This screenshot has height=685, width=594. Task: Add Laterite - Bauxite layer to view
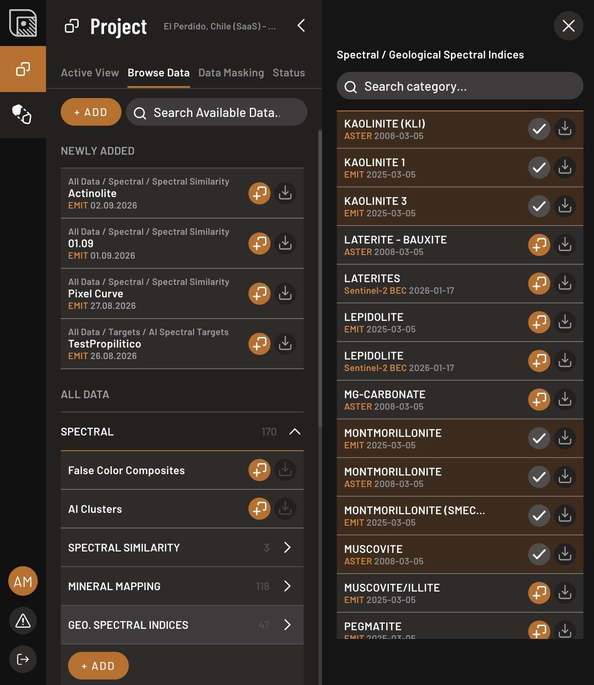pyautogui.click(x=539, y=245)
